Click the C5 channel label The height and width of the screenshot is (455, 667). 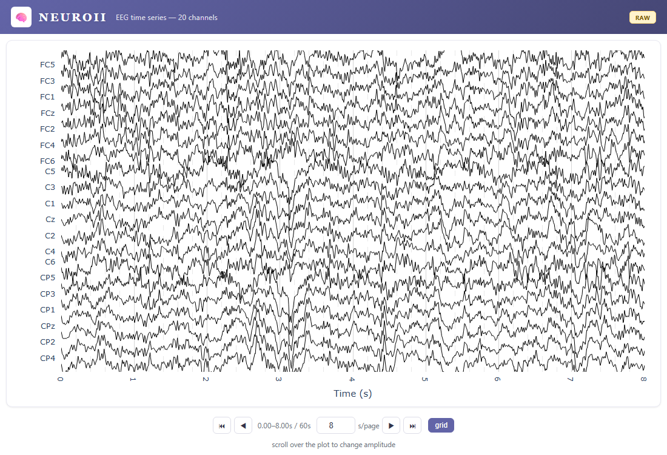50,172
